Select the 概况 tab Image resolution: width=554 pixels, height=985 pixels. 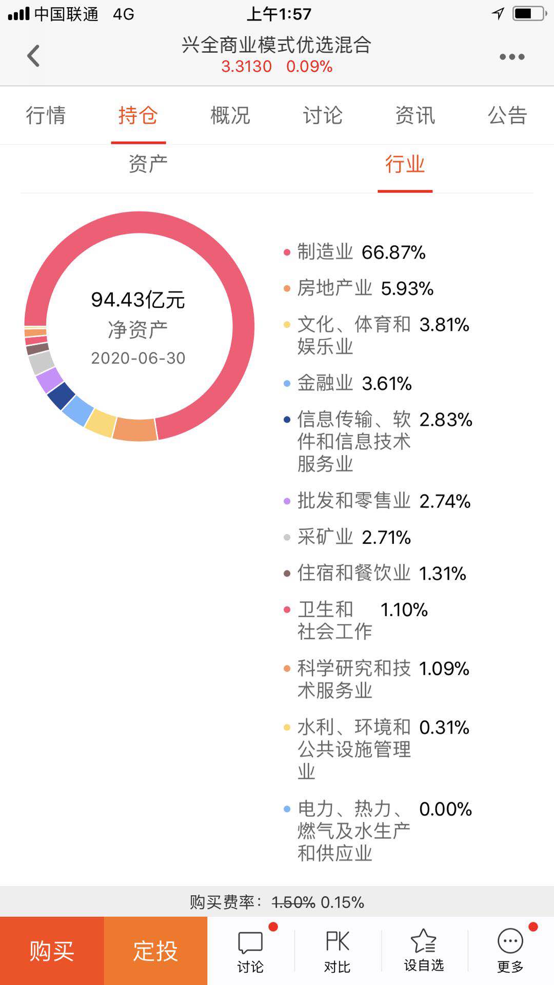pyautogui.click(x=229, y=115)
